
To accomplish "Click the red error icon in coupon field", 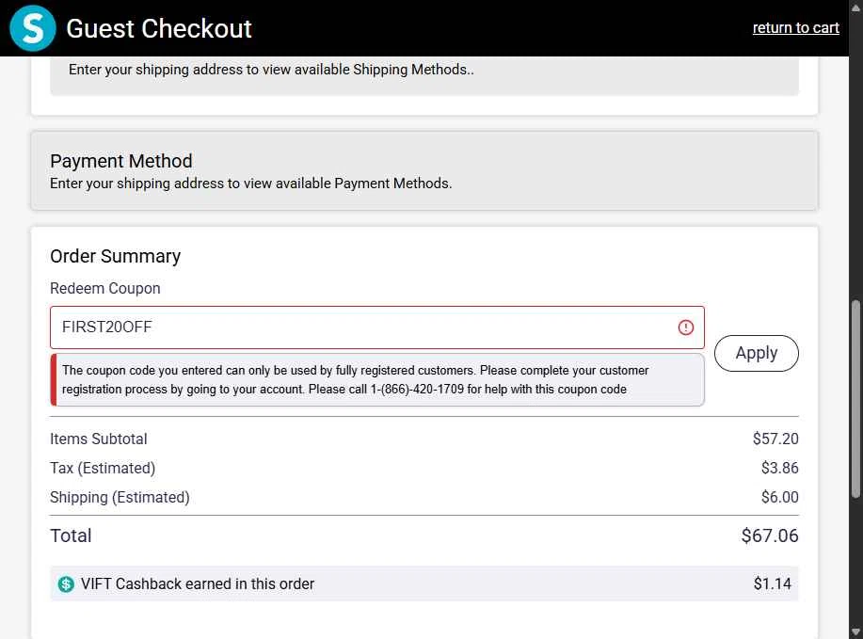I will pos(685,327).
